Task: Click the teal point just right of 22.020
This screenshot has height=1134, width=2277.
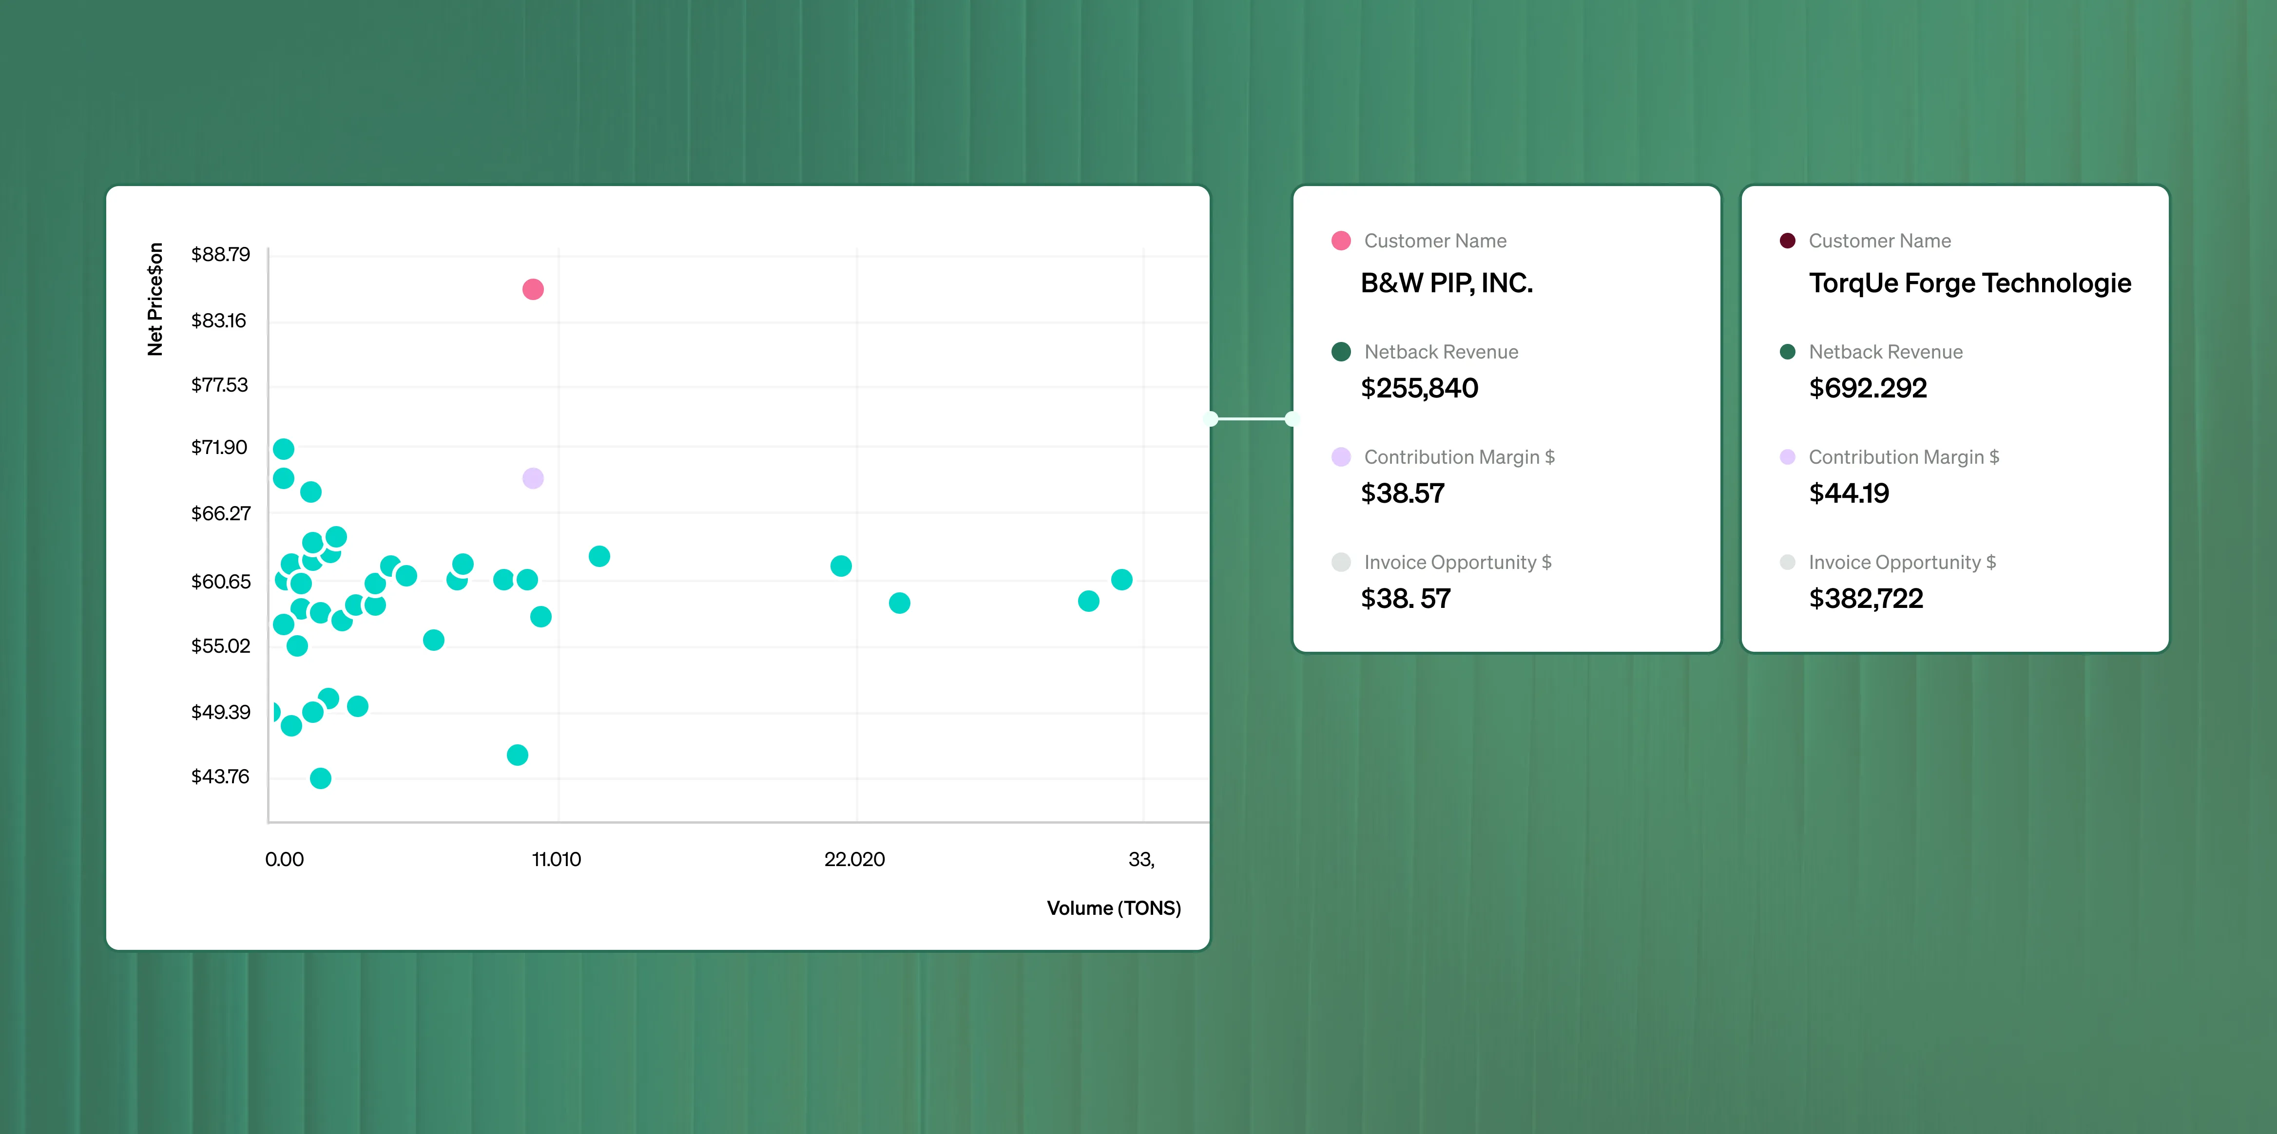Action: click(x=899, y=603)
